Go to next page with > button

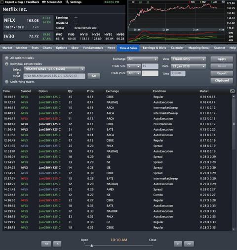(x=178, y=244)
